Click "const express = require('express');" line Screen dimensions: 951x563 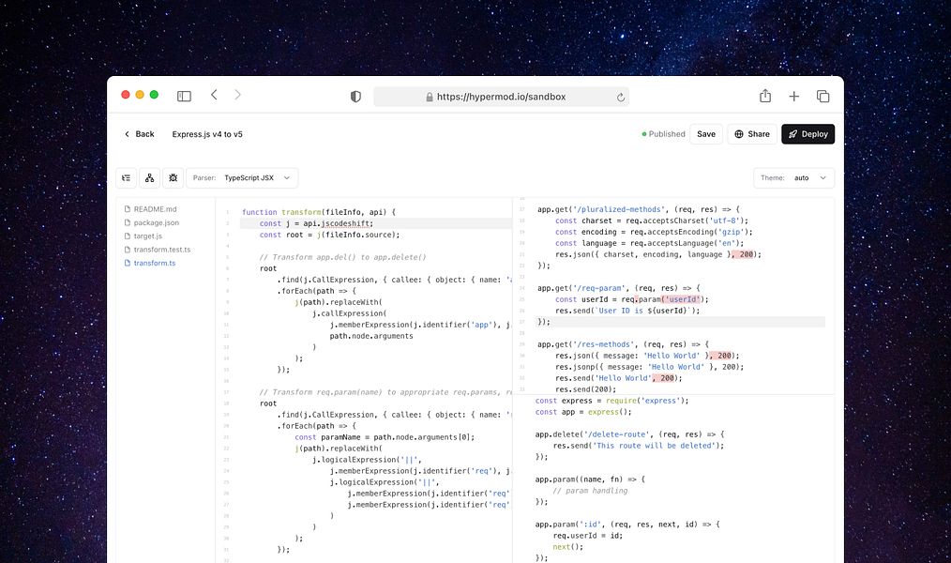(x=612, y=401)
